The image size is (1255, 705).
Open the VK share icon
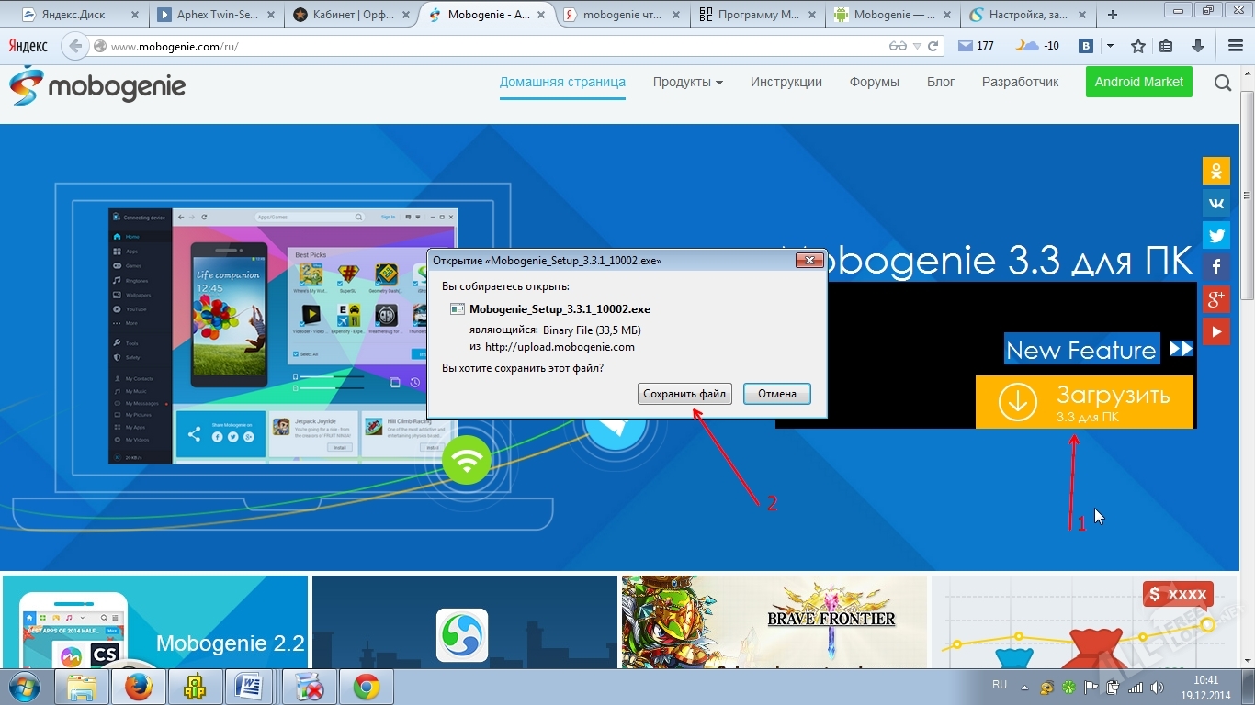pyautogui.click(x=1216, y=203)
